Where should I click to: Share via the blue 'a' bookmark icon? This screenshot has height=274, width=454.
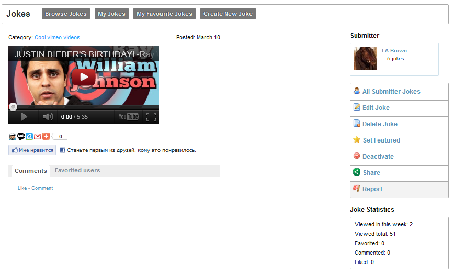[29, 136]
